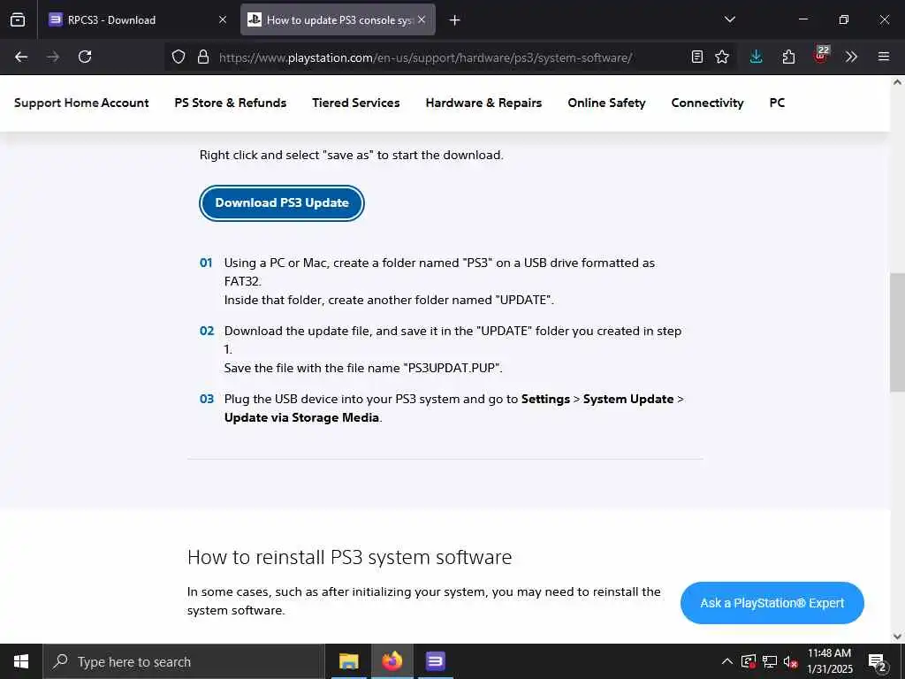Open the Windows Start menu
Viewport: 905px width, 679px height.
click(x=21, y=661)
